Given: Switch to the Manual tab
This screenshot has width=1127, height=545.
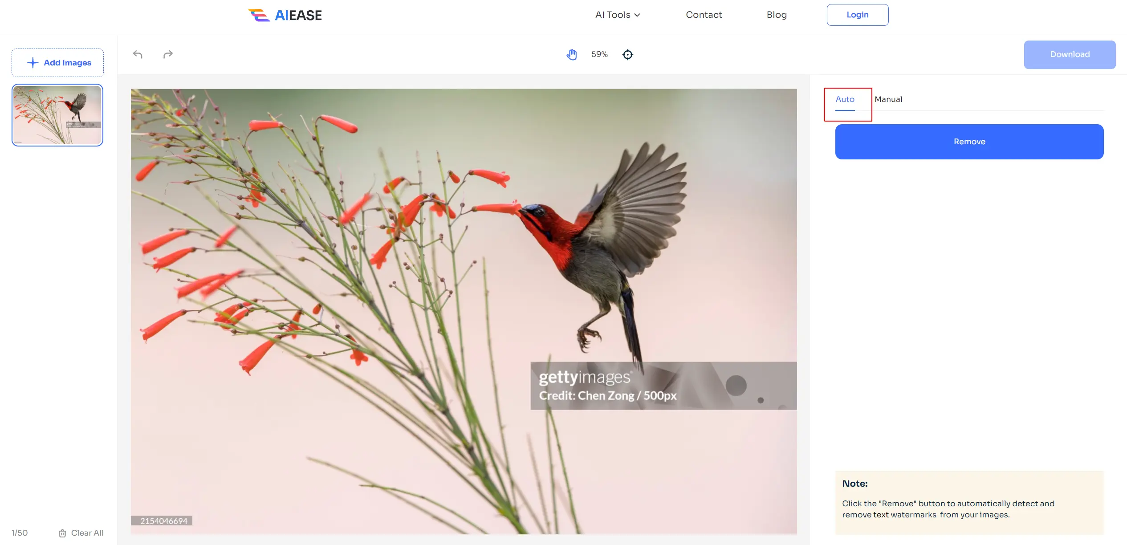Looking at the screenshot, I should (x=888, y=99).
